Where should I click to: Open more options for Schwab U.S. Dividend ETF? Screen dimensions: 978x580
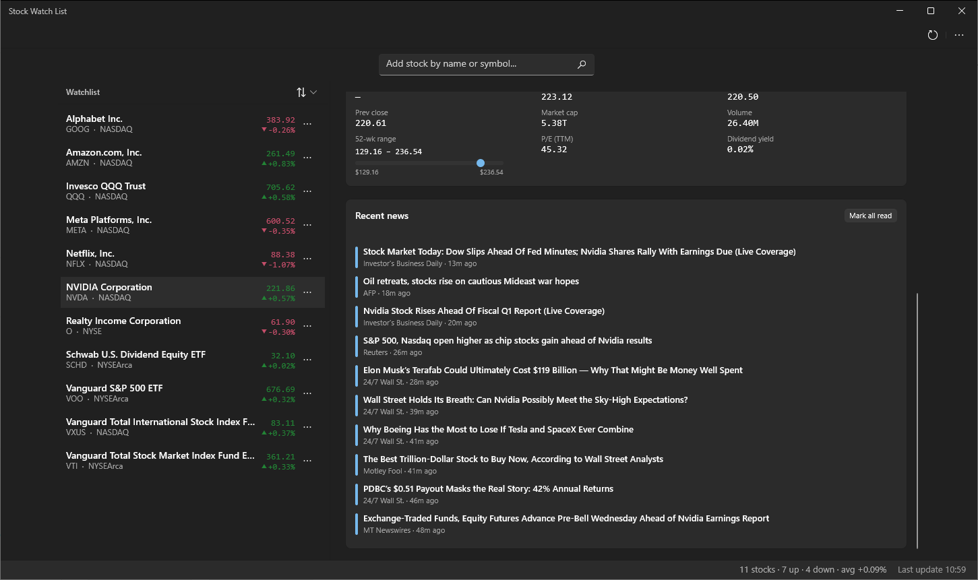point(307,360)
